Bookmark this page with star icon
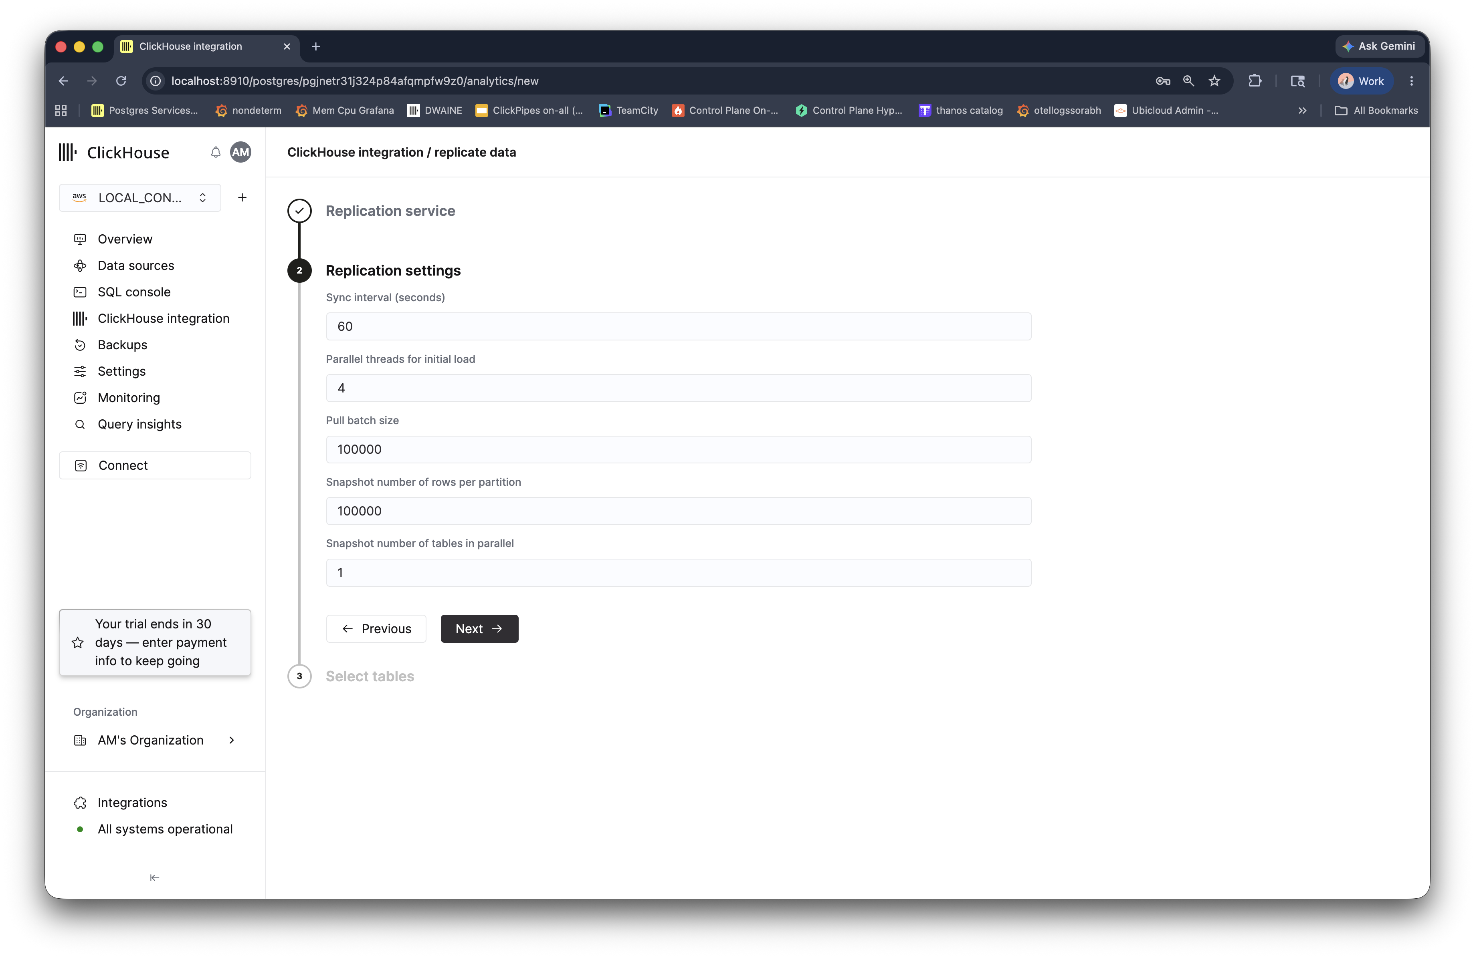 [x=1215, y=81]
